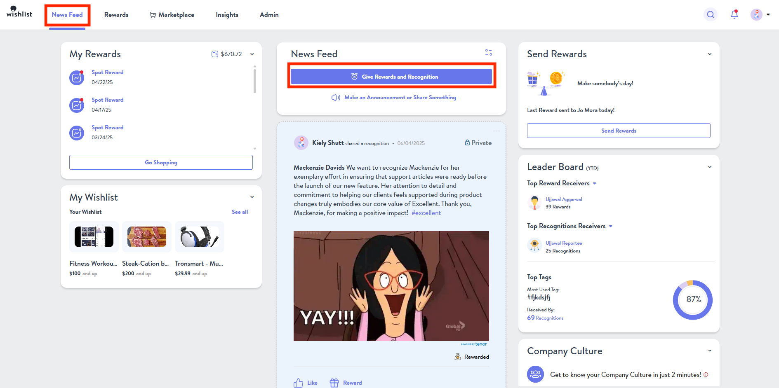Click the Reward label under the post
Screen dimensions: 779x388
pyautogui.click(x=352, y=383)
